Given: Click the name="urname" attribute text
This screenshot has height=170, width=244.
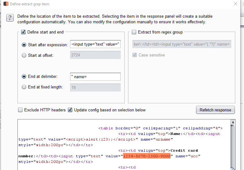Looking at the screenshot, I should (157, 139).
